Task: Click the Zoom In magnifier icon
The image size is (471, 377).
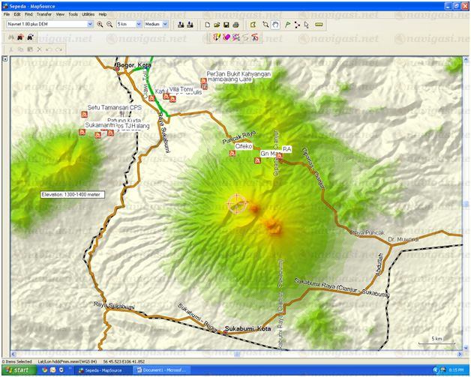Action: (100, 24)
